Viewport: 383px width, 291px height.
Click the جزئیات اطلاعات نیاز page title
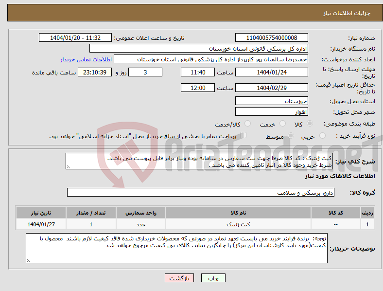point(347,13)
